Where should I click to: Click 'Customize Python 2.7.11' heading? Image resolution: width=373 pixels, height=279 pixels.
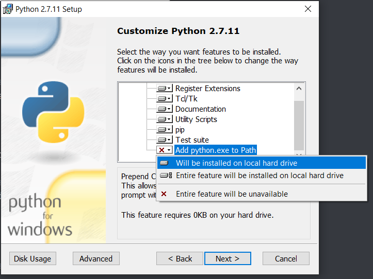178,31
